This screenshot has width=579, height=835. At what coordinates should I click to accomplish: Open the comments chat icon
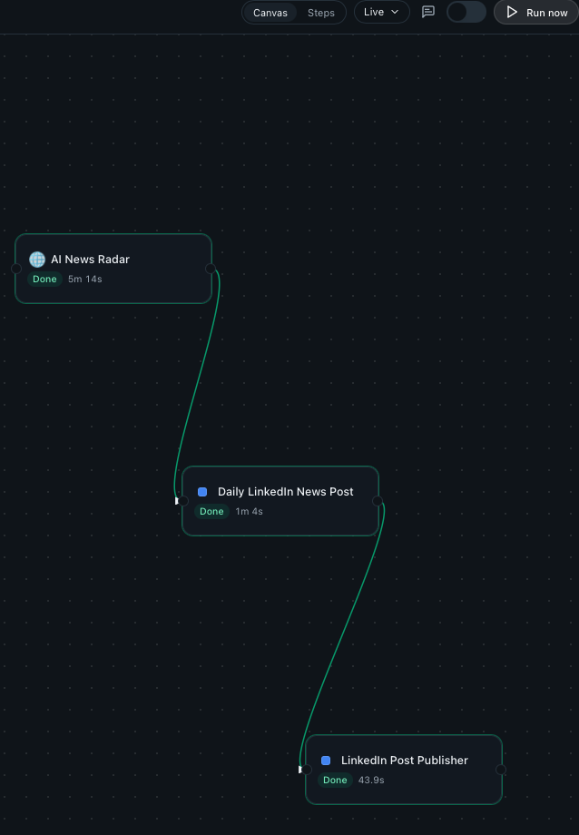(x=428, y=12)
